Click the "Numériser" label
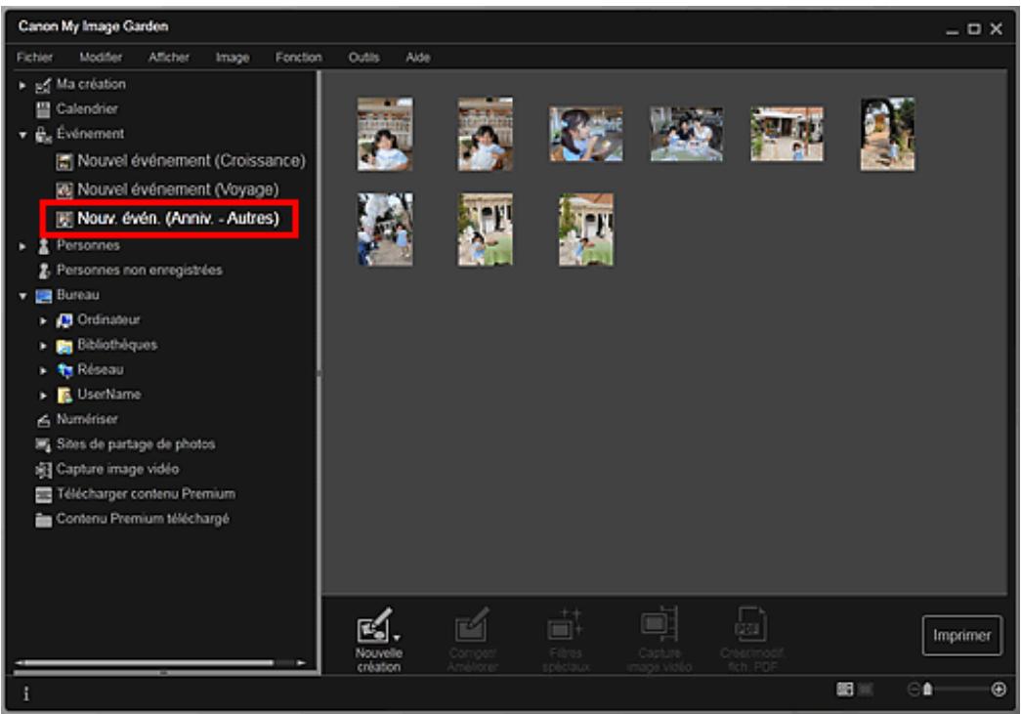 pos(87,419)
